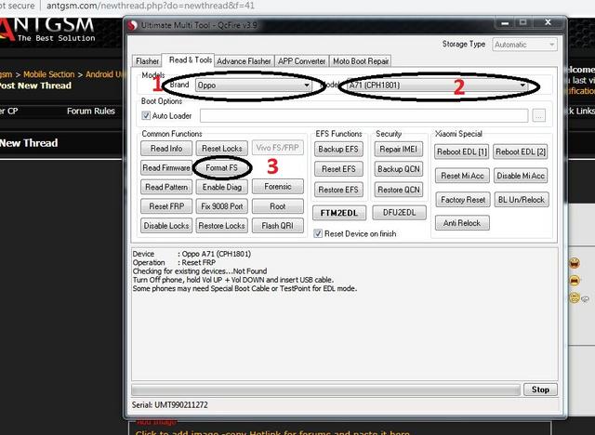Open Forum Rules link in the forum page
The width and height of the screenshot is (595, 435).
91,112
